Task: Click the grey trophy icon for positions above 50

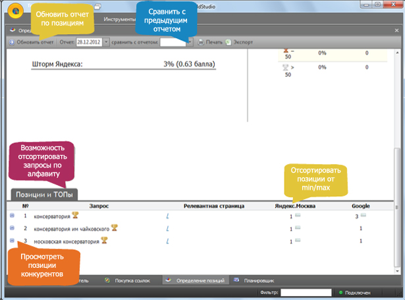Action: 285,68
